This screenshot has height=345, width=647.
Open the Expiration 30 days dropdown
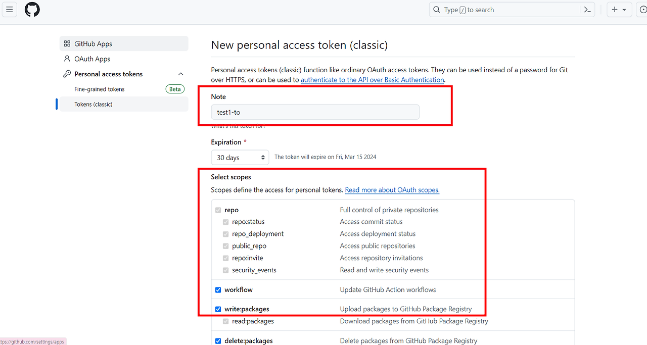click(241, 158)
